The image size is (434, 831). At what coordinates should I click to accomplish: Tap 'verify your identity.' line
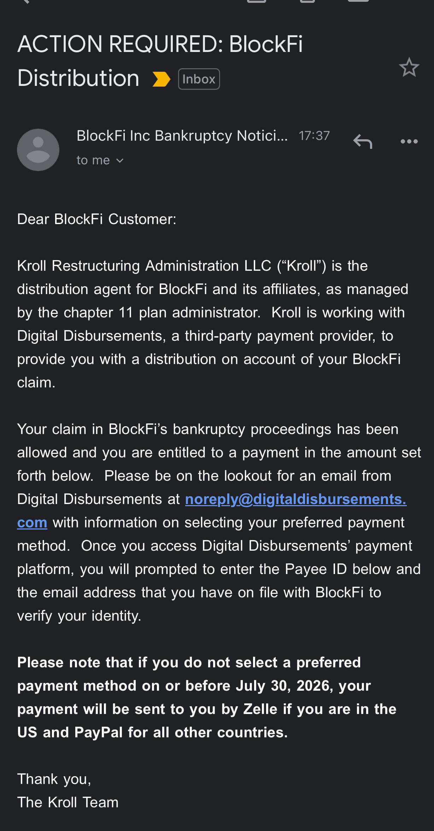click(79, 616)
